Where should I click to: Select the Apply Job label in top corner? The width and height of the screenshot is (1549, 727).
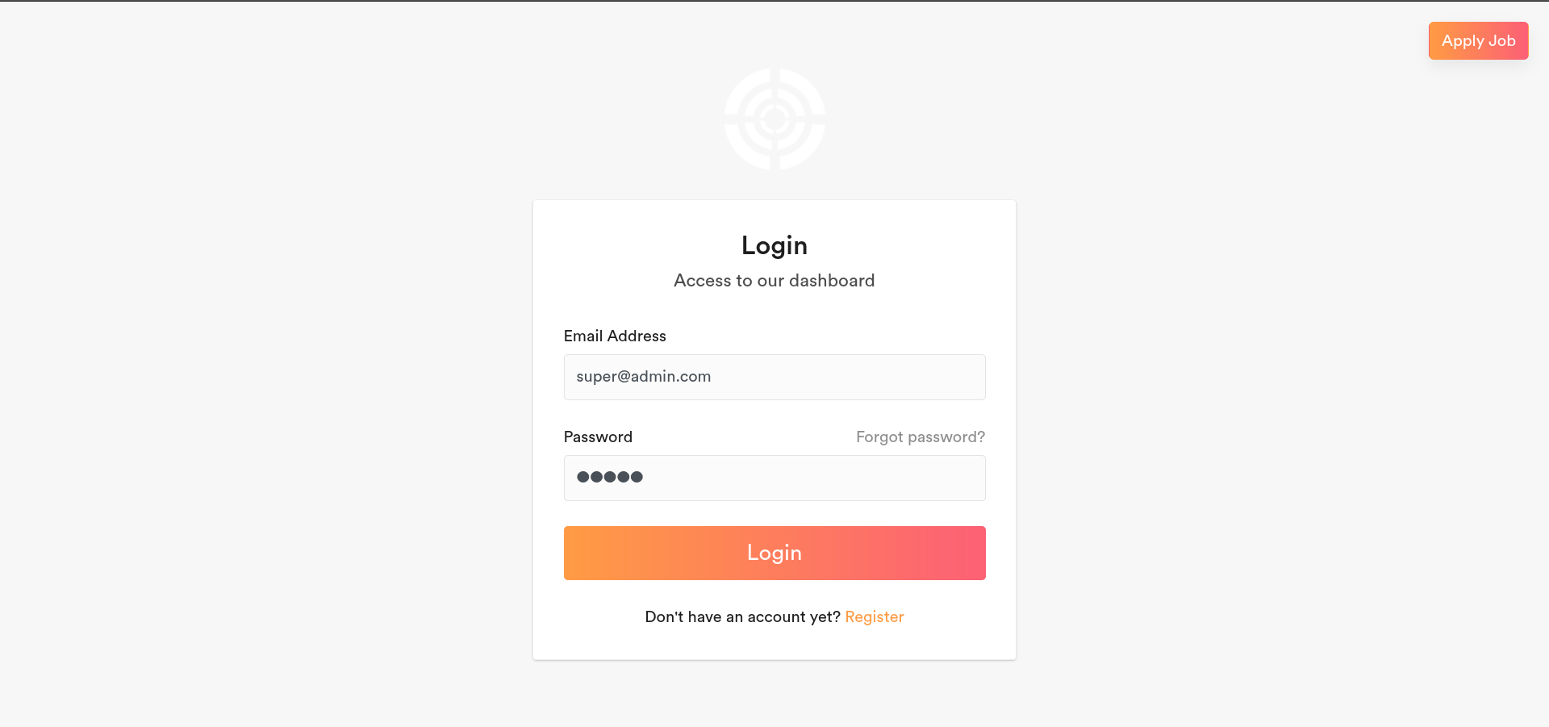coord(1478,40)
